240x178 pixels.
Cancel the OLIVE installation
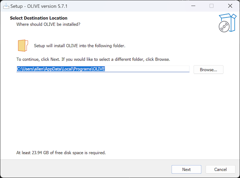tap(220, 169)
